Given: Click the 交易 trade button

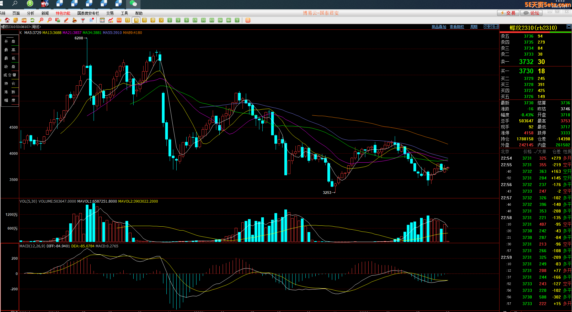Looking at the screenshot, I should click(x=508, y=13).
